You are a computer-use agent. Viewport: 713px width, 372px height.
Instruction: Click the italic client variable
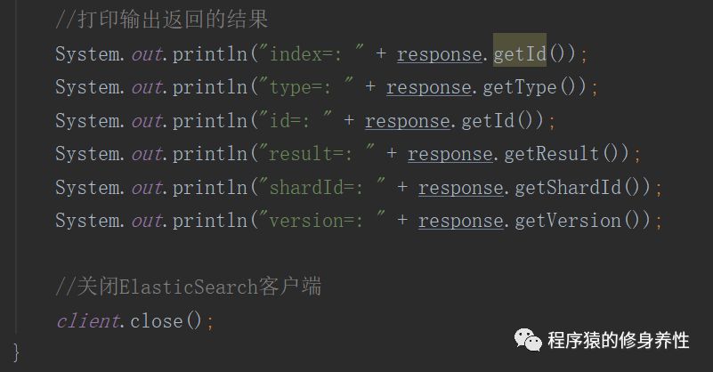[x=87, y=320]
